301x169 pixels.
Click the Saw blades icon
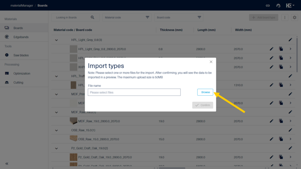click(x=7, y=55)
